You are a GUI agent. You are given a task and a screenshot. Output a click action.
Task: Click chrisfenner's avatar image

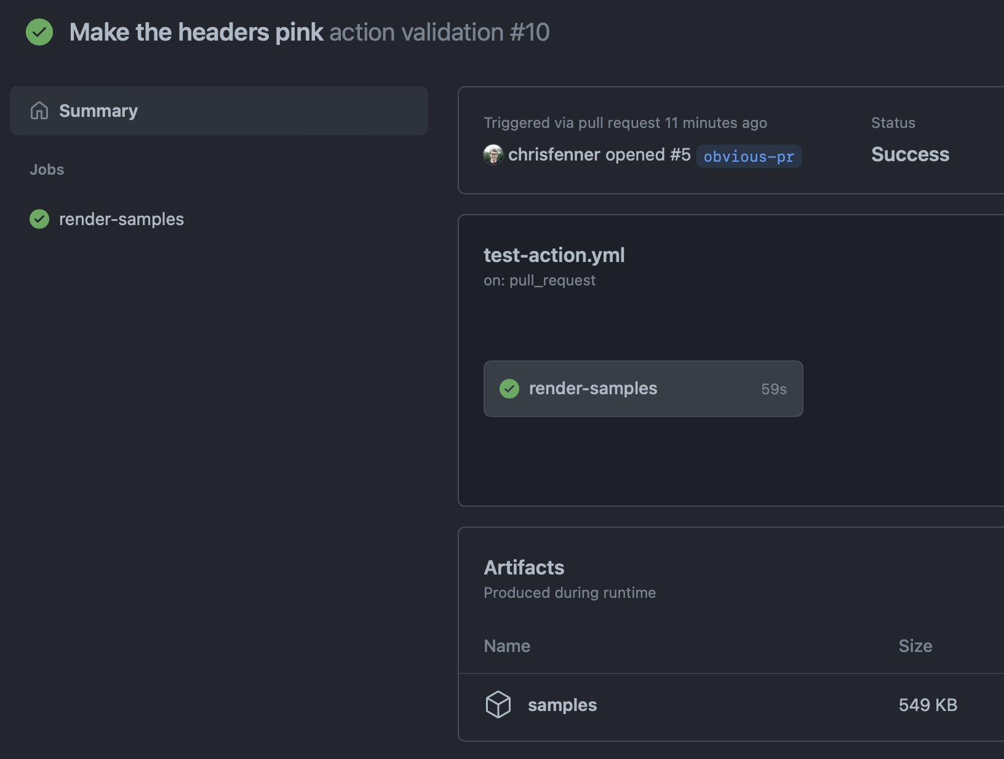pos(493,155)
